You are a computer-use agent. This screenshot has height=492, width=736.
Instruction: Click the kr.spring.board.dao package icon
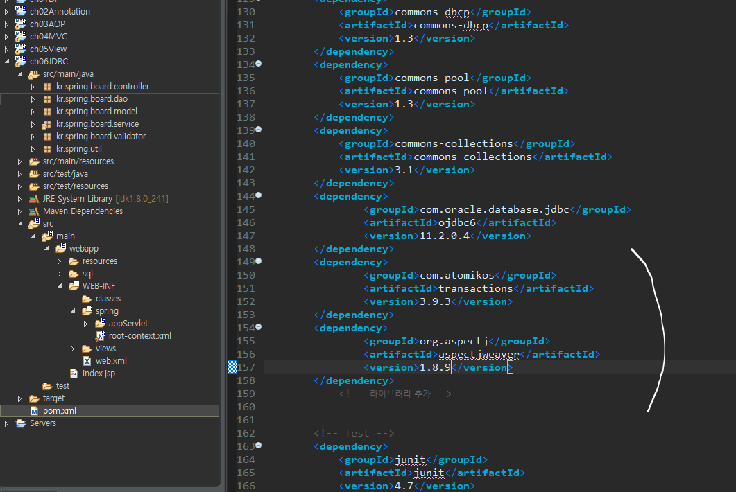pyautogui.click(x=47, y=99)
